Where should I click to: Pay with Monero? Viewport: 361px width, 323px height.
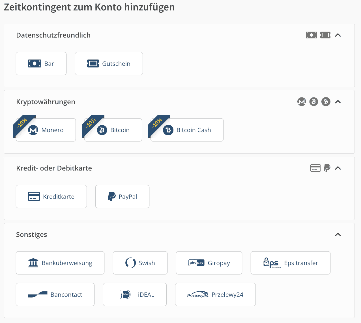tap(46, 130)
